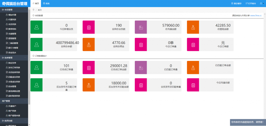266x126 pixels.
Task: Click the orange 总提现金额 money bag icon
Action: 193,27
